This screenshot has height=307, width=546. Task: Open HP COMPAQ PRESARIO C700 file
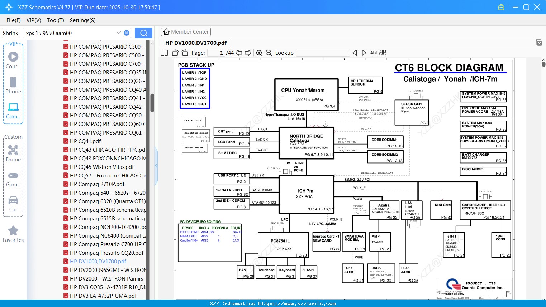click(105, 64)
